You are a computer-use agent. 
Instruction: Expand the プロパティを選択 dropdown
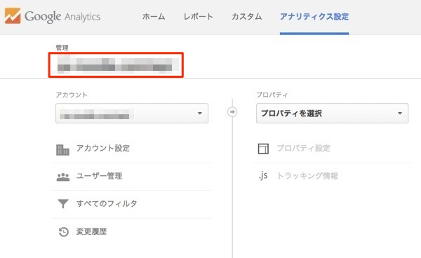pyautogui.click(x=332, y=113)
